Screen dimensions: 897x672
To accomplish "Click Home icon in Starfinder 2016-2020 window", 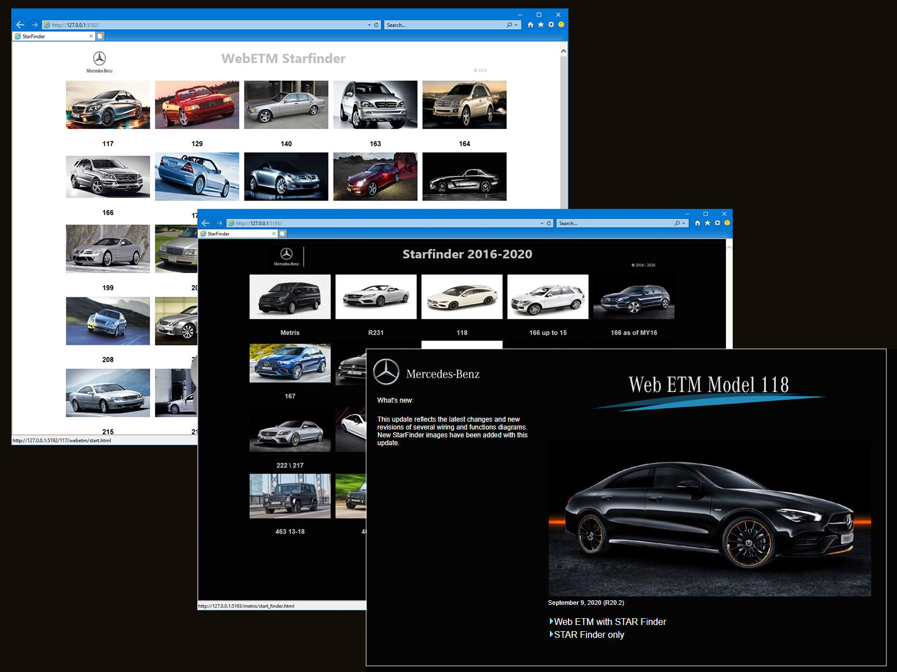I will 697,223.
